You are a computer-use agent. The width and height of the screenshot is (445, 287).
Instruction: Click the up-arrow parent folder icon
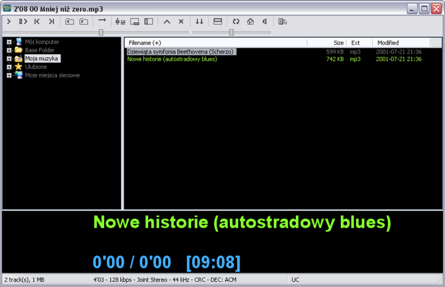coord(167,21)
